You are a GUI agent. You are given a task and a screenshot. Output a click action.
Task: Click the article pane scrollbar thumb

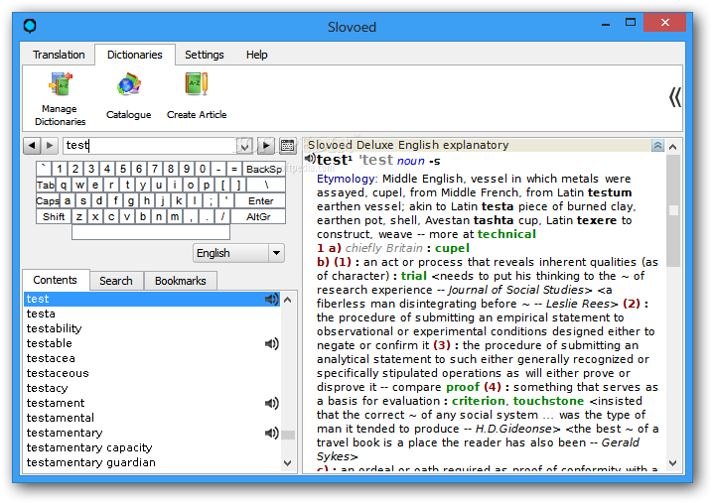pyautogui.click(x=673, y=211)
